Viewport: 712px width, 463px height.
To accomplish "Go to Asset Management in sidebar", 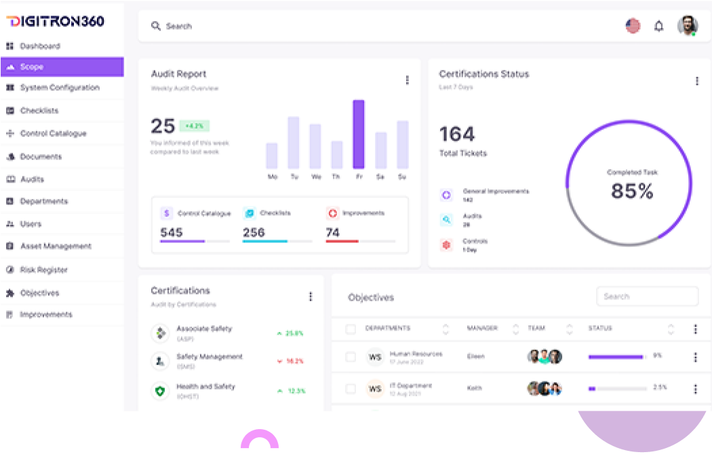I will tap(55, 246).
